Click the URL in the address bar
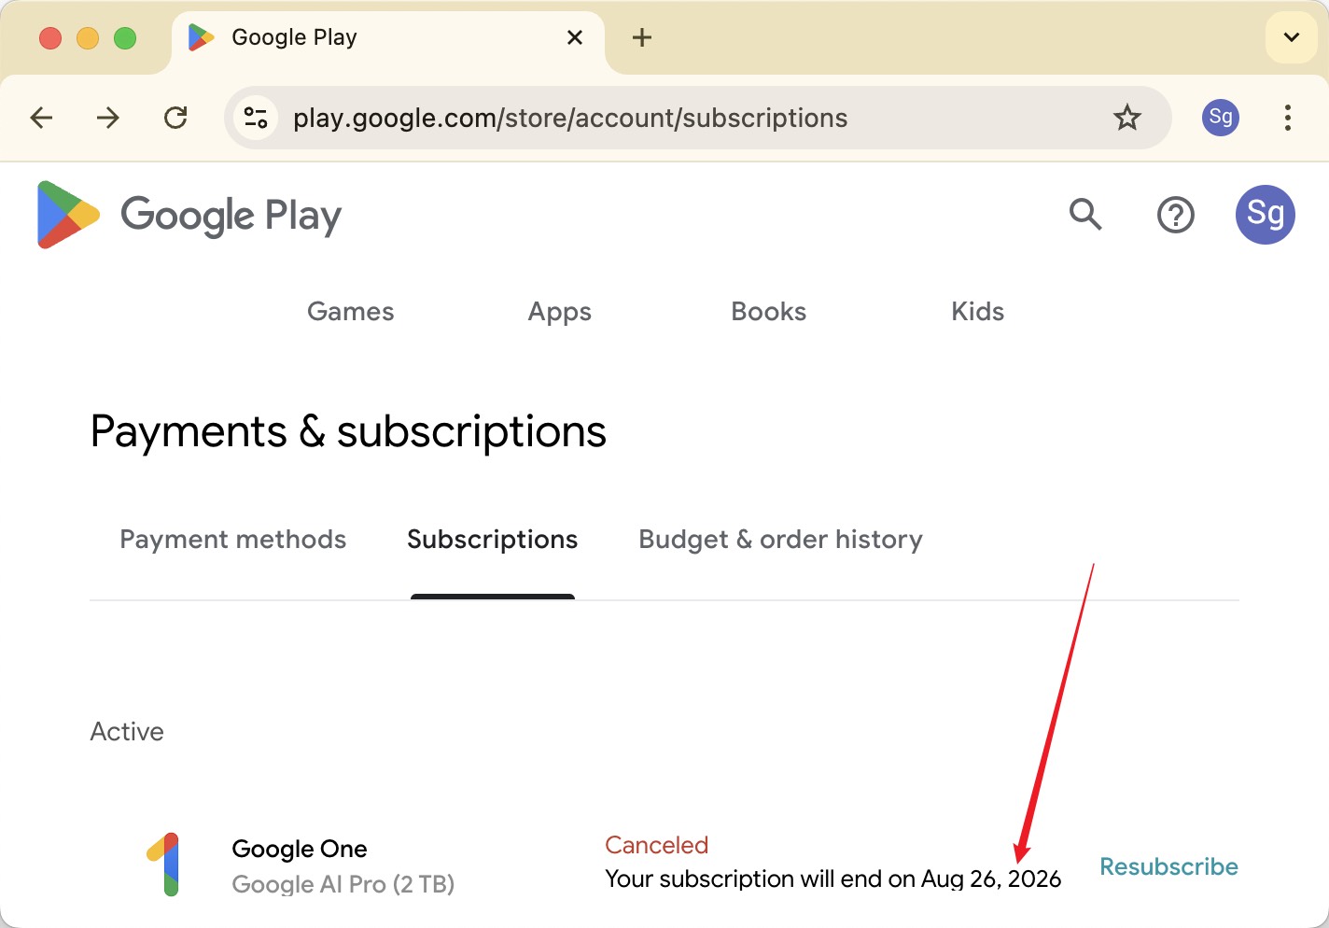1329x928 pixels. pyautogui.click(x=570, y=118)
